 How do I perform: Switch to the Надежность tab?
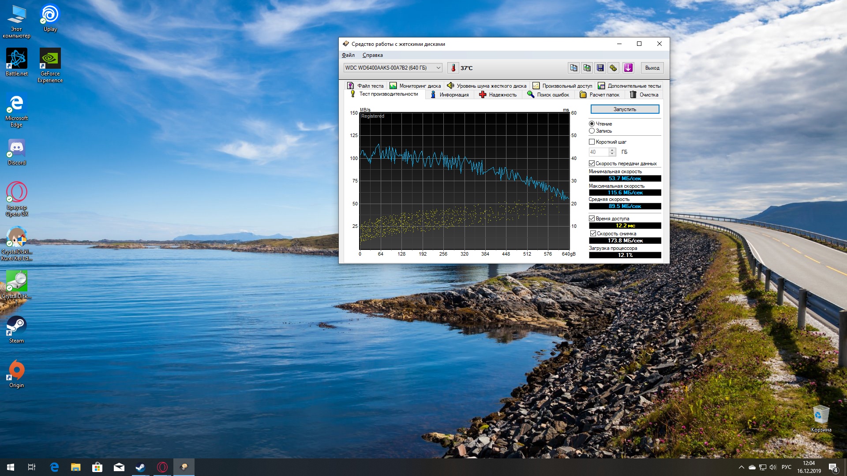pyautogui.click(x=498, y=95)
